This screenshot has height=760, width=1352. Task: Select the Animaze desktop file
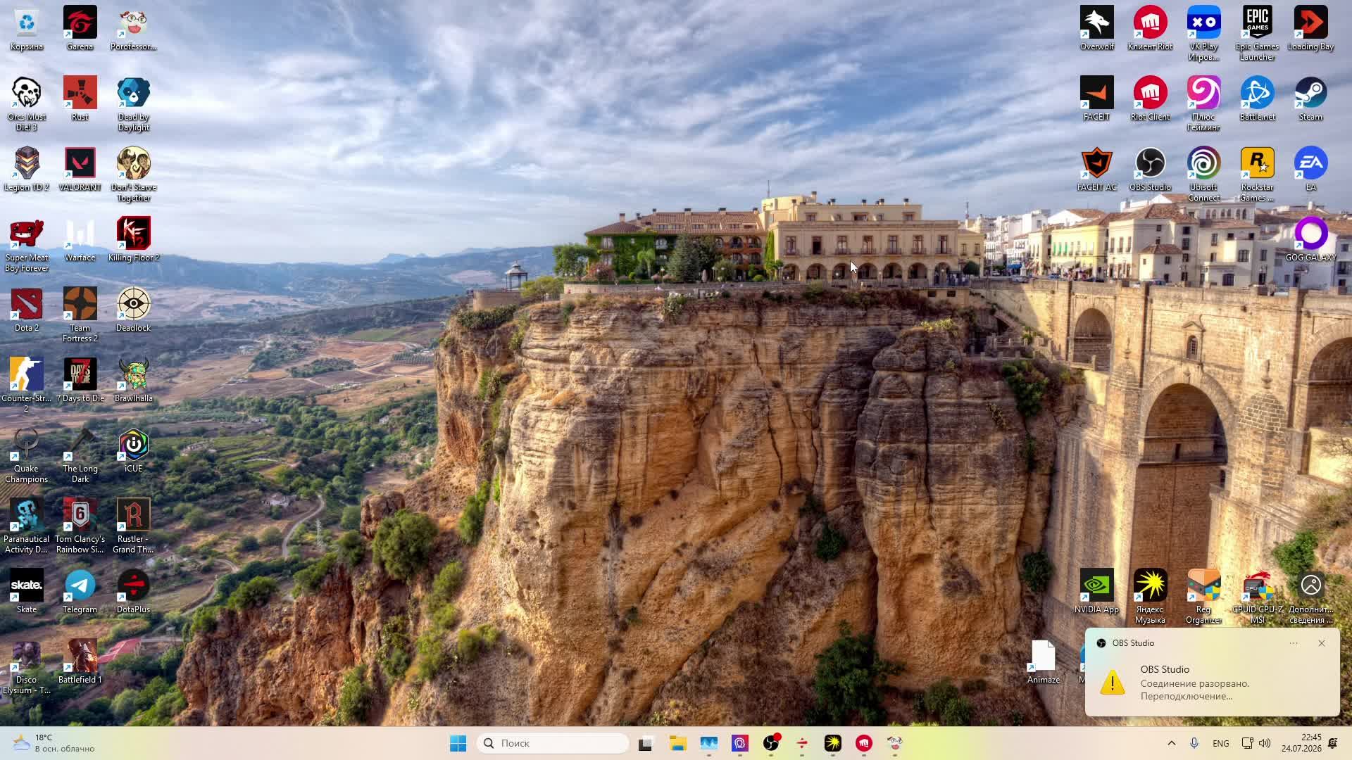(x=1043, y=662)
